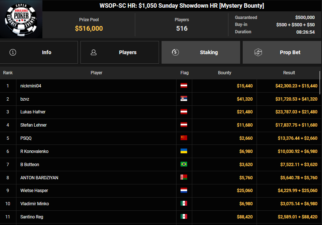Sort the table by Bounty column header

[x=224, y=73]
